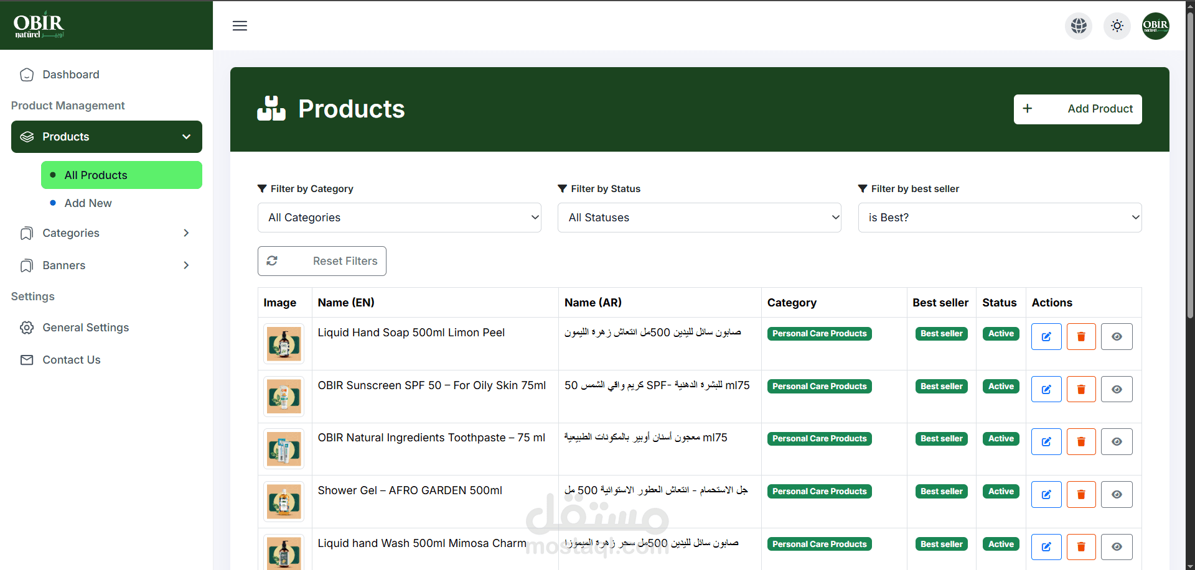The width and height of the screenshot is (1195, 570).
Task: Open the language globe selector
Action: click(x=1079, y=26)
